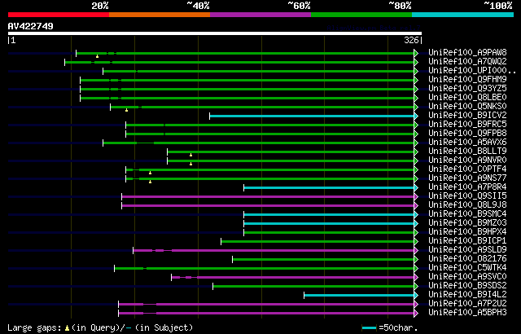Select the UniRef100_A9SLD9 label

pyautogui.click(x=467, y=250)
